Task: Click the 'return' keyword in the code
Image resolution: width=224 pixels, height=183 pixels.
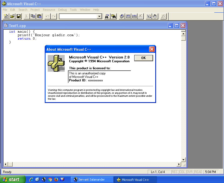Action: tap(24, 39)
